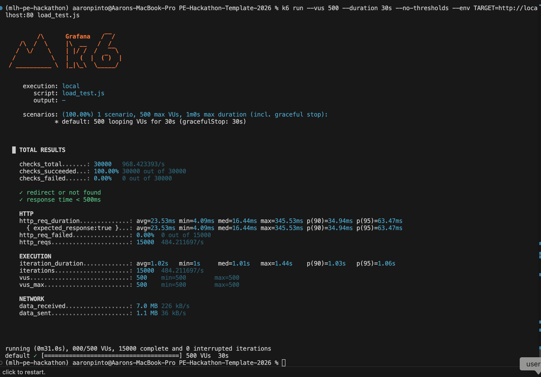The height and width of the screenshot is (377, 541).
Task: Click the 'click to restart.' message
Action: (x=24, y=372)
